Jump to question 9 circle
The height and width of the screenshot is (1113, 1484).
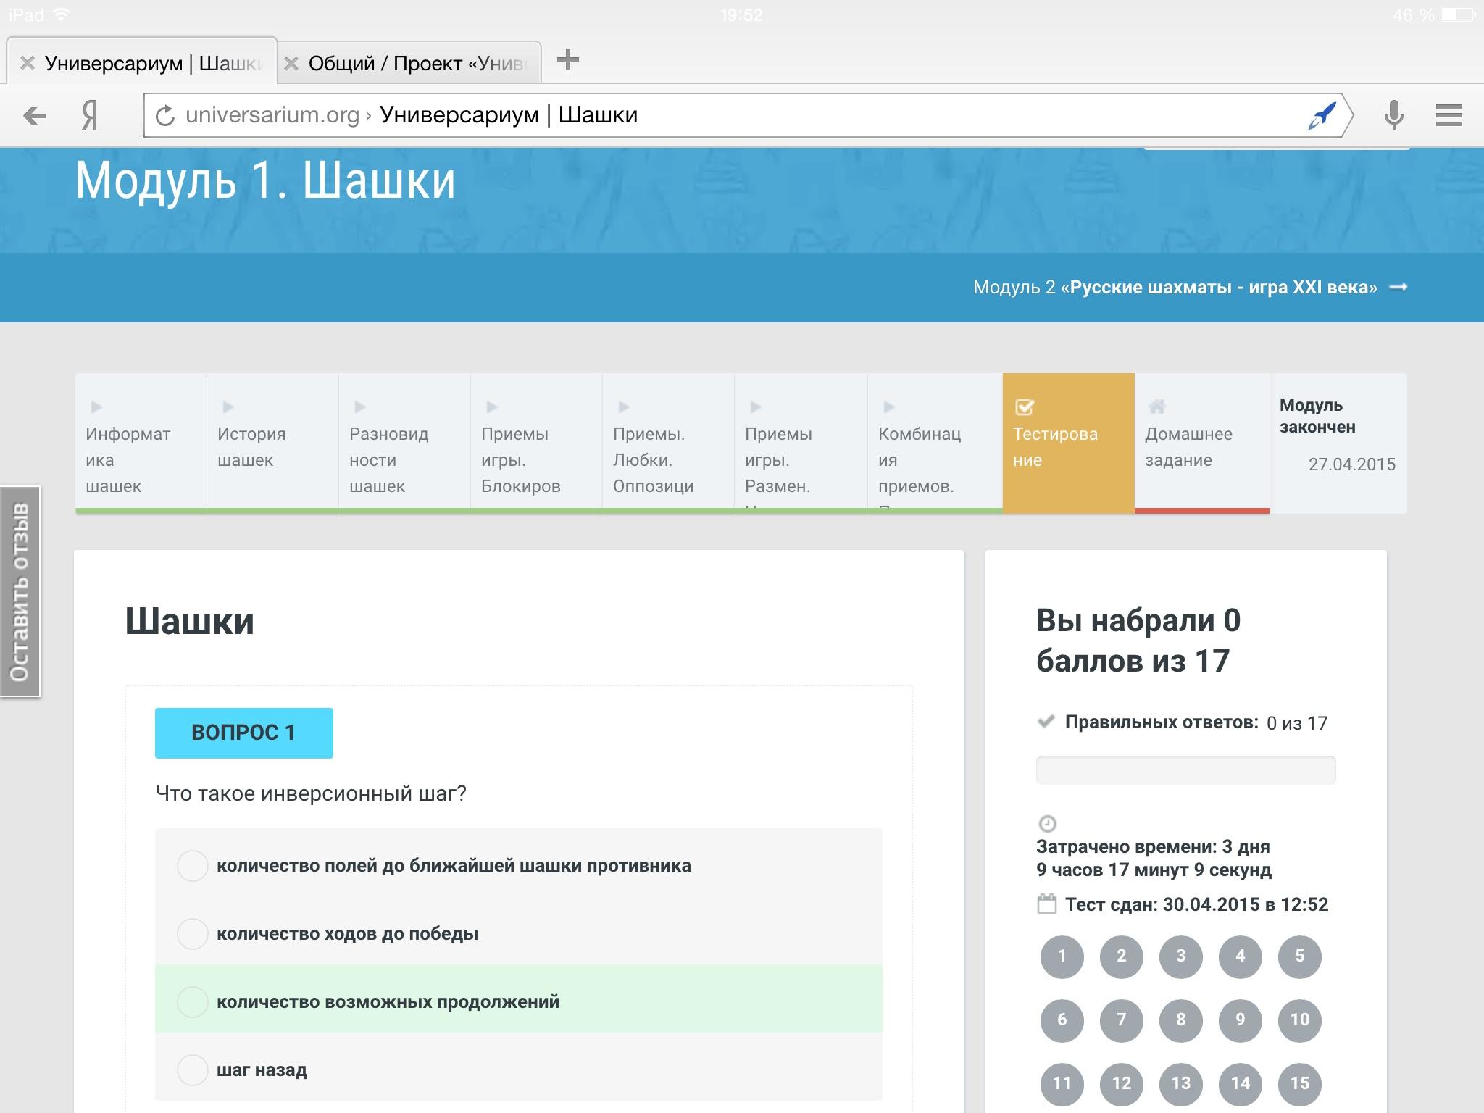click(x=1241, y=1020)
